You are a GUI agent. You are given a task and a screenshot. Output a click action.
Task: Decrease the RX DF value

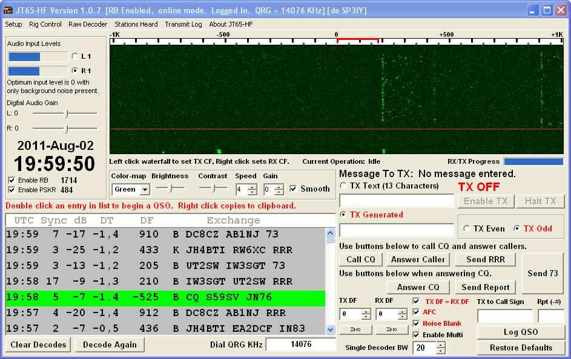tap(403, 317)
